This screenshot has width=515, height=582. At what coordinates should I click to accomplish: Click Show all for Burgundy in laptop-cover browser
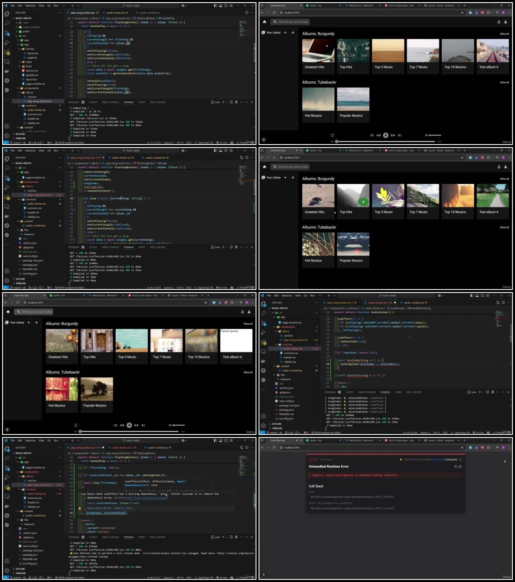[x=504, y=34]
